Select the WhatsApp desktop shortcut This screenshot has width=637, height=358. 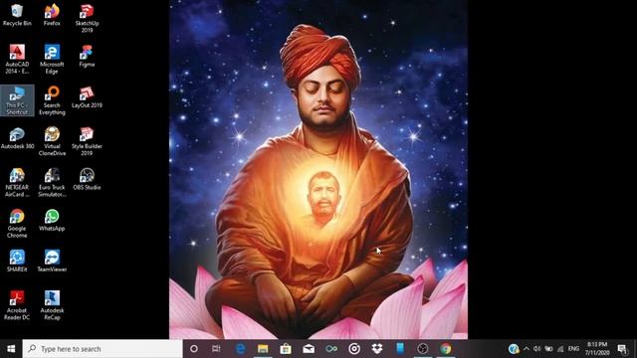(52, 221)
